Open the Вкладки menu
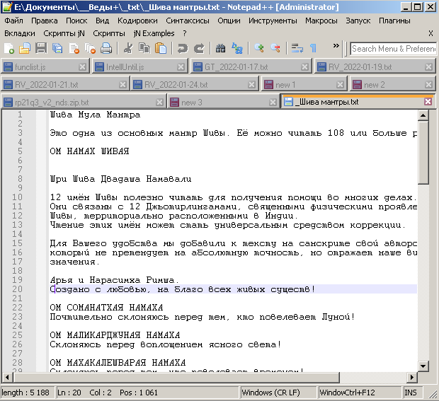This screenshot has width=439, height=401. pos(20,33)
